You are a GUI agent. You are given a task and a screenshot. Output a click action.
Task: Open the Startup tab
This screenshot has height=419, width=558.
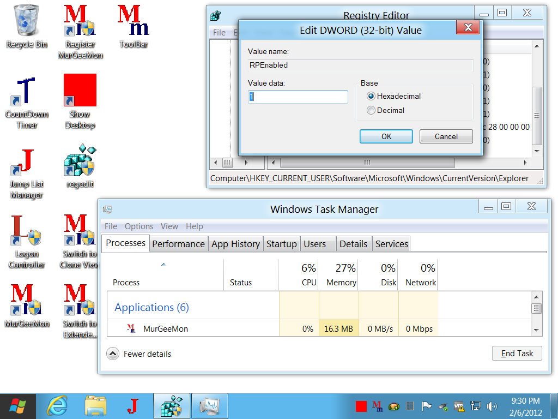point(282,244)
